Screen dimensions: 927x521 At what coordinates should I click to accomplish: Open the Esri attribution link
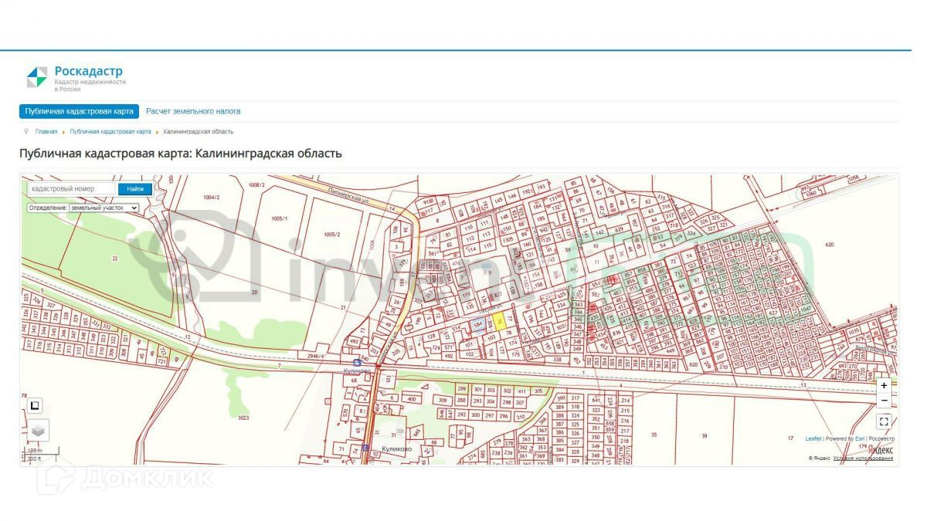pos(859,438)
